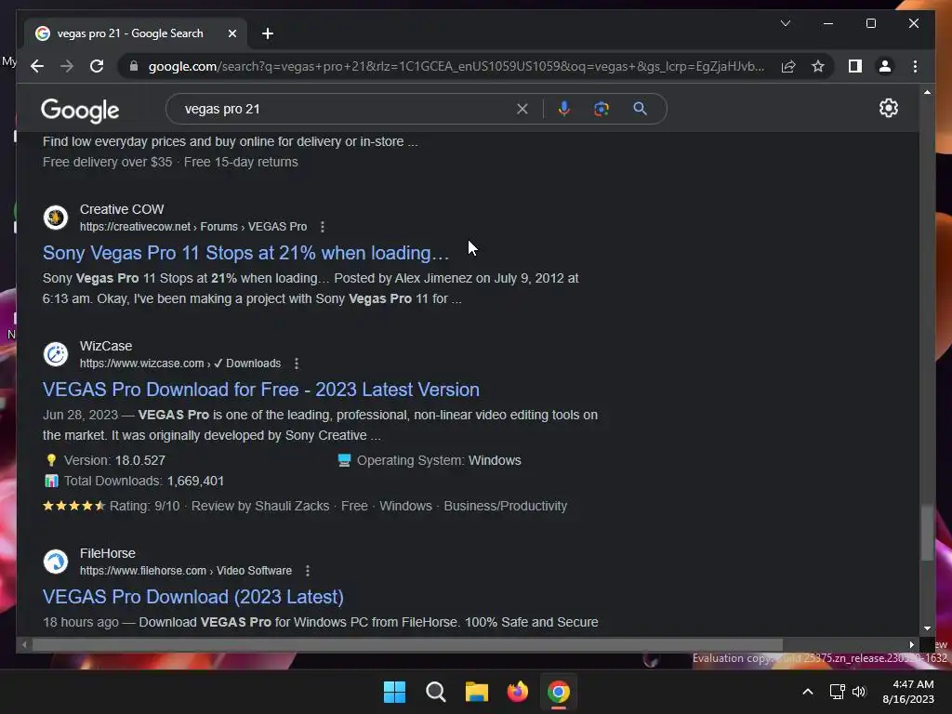Click Operating System: Windows text
This screenshot has height=714, width=952.
point(439,460)
